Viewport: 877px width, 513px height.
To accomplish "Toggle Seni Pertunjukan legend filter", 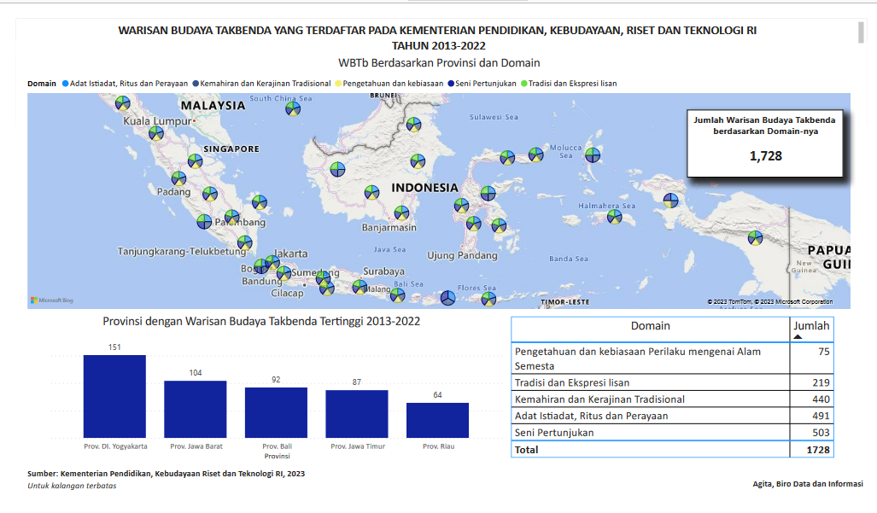I will (486, 84).
